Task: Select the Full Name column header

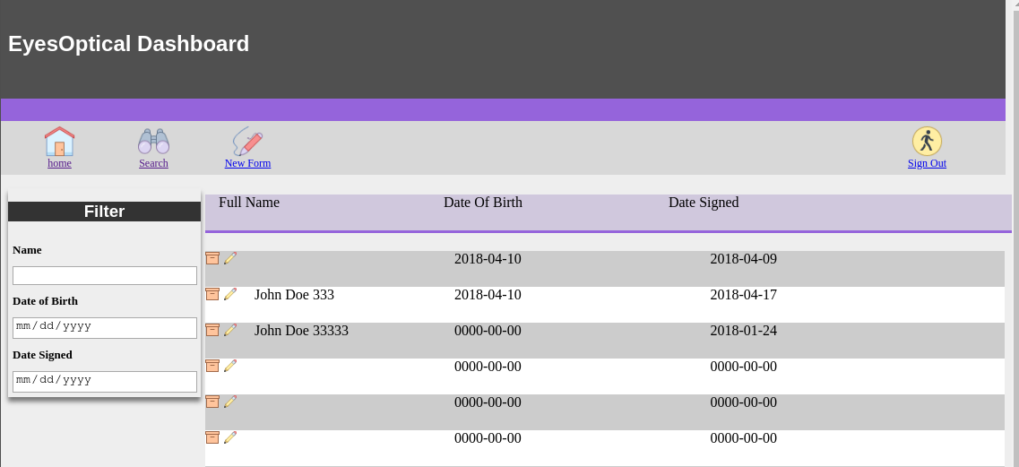Action: coord(249,203)
